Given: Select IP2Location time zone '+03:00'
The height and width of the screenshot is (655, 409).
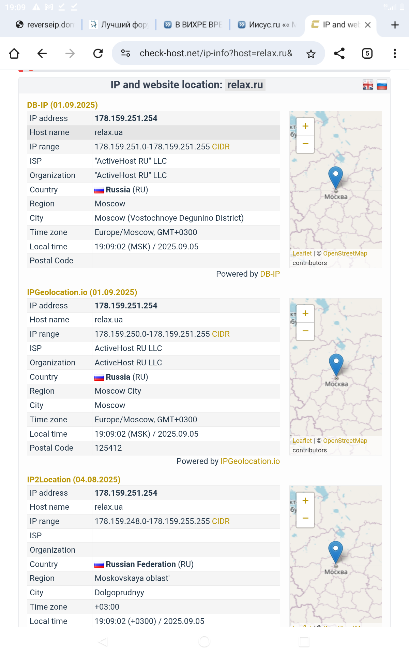Looking at the screenshot, I should pyautogui.click(x=107, y=607).
